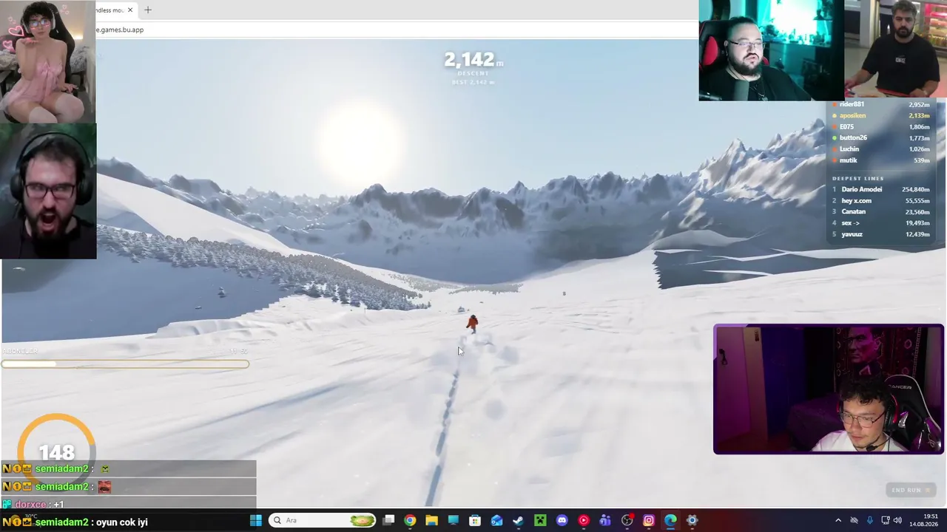Click the microphone icon in system tray

coord(869,520)
